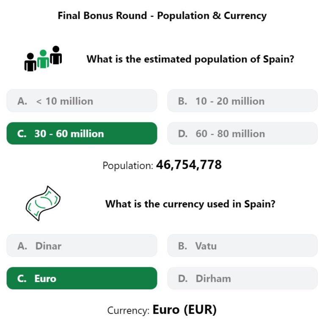Click the three-people population icon

pyautogui.click(x=43, y=58)
